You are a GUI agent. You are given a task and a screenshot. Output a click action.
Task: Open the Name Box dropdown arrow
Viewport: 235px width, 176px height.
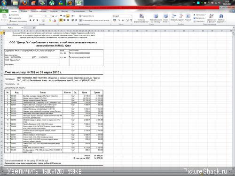tap(22, 28)
